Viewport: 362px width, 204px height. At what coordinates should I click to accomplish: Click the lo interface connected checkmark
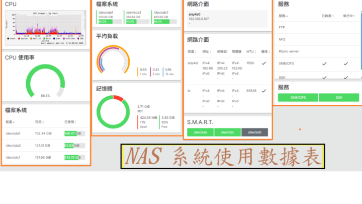tap(264, 91)
